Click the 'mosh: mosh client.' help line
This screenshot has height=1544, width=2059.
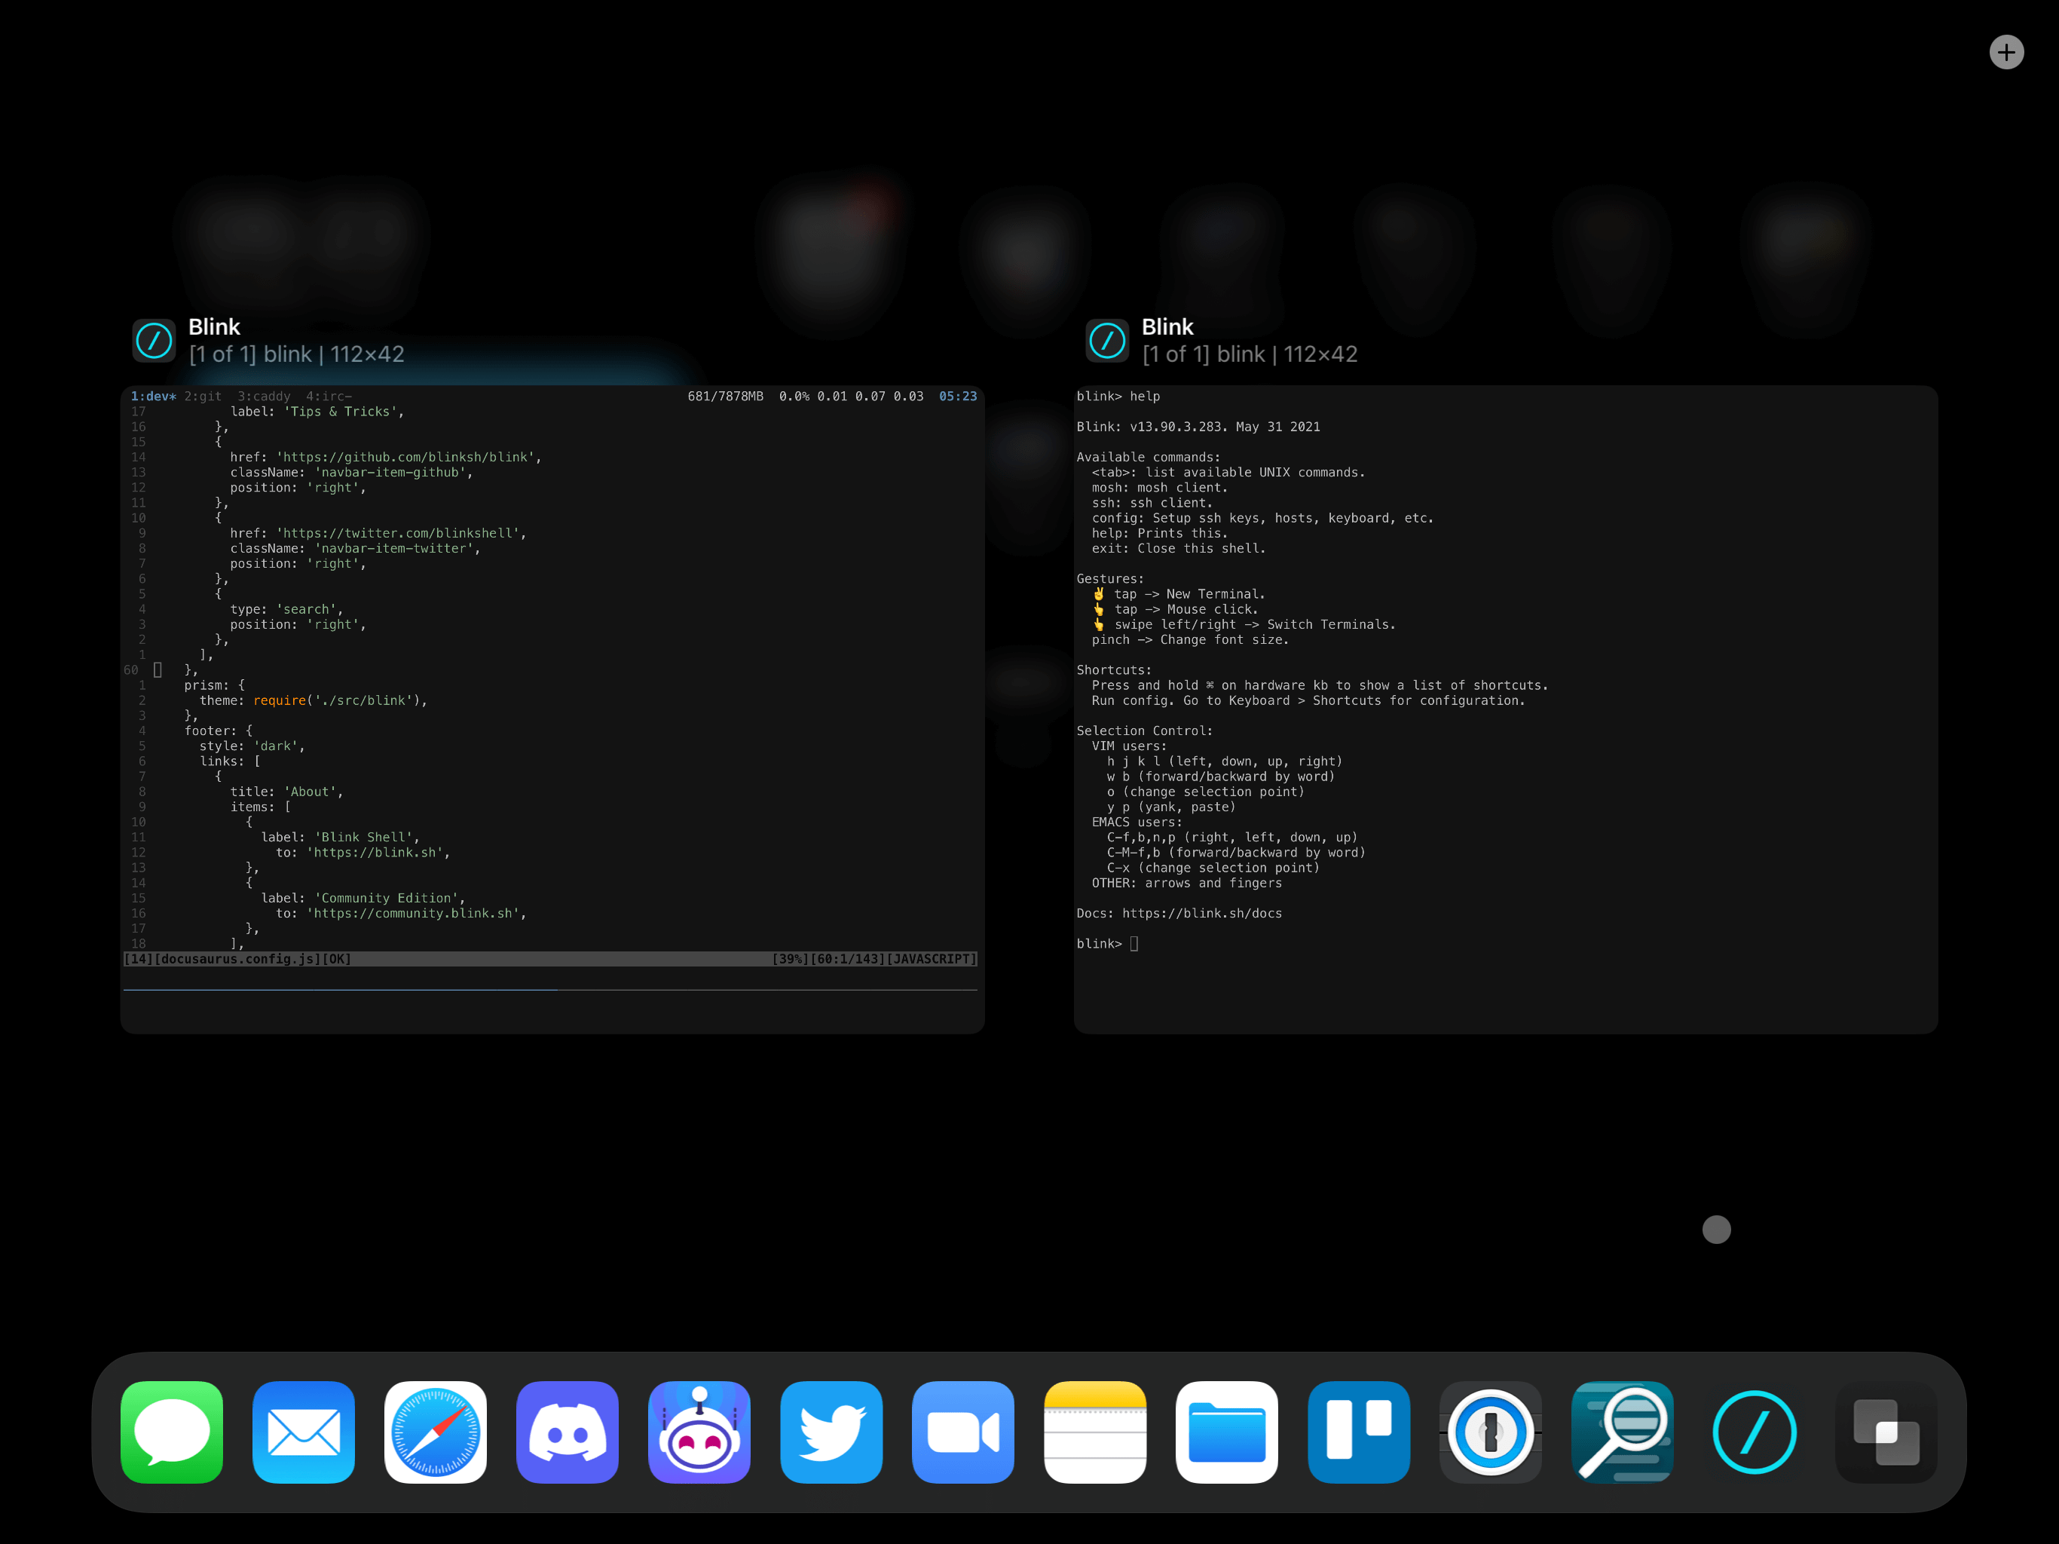click(x=1160, y=487)
